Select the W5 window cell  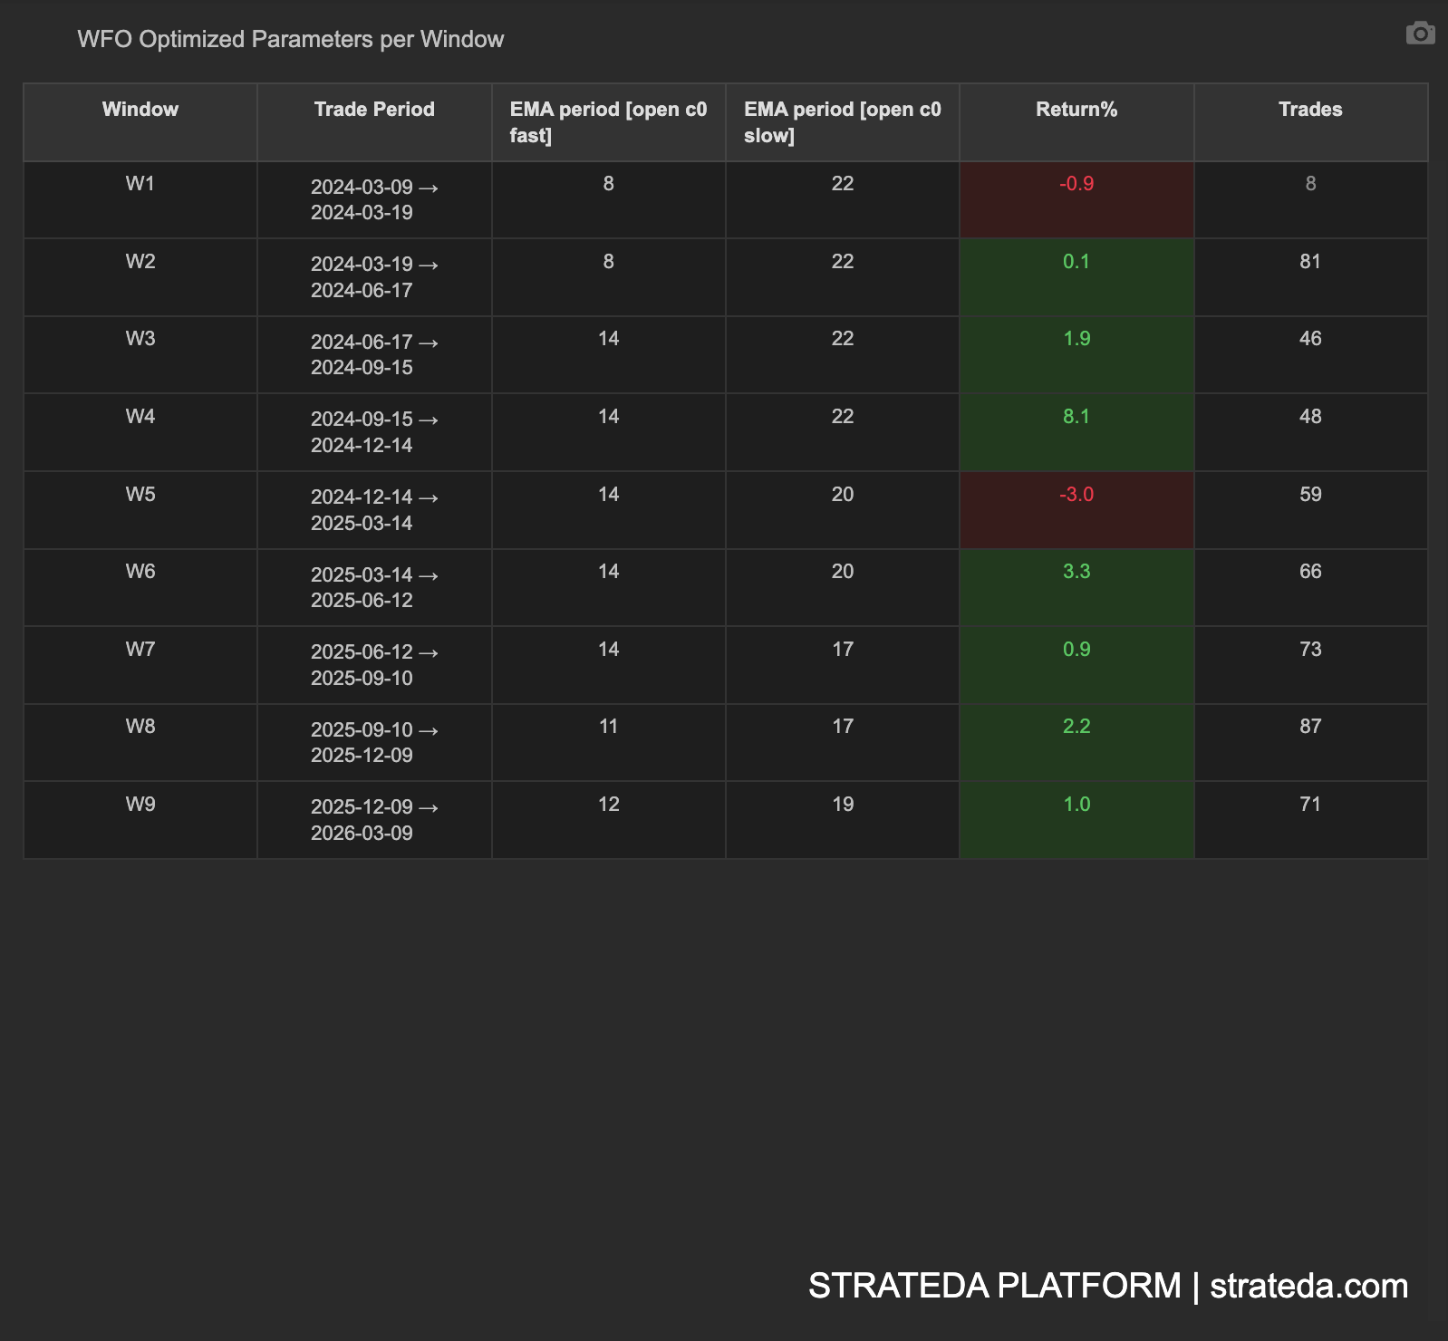point(140,510)
